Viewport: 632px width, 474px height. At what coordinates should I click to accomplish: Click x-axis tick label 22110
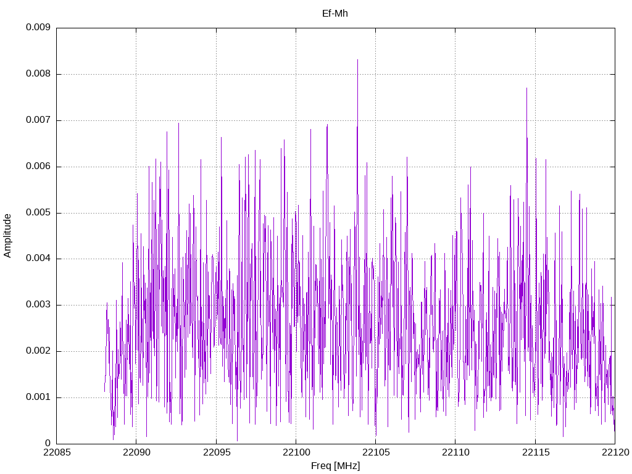[x=455, y=452]
